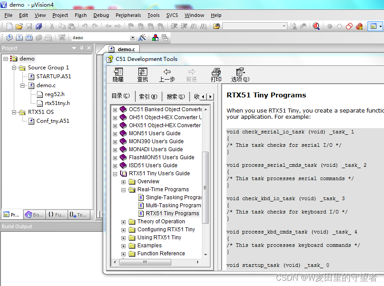Open the Single-Tasking Programs help topic
Viewport: 384px width, 286px height.
(x=170, y=197)
